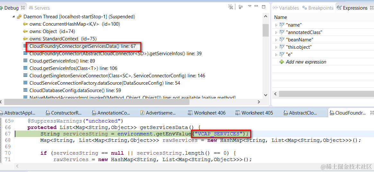
Task: Select the Expressions tab
Action: point(355,8)
